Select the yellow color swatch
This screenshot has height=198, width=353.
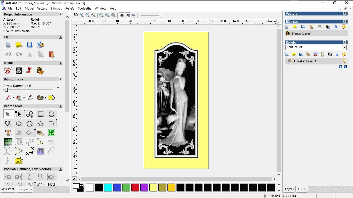point(153,188)
